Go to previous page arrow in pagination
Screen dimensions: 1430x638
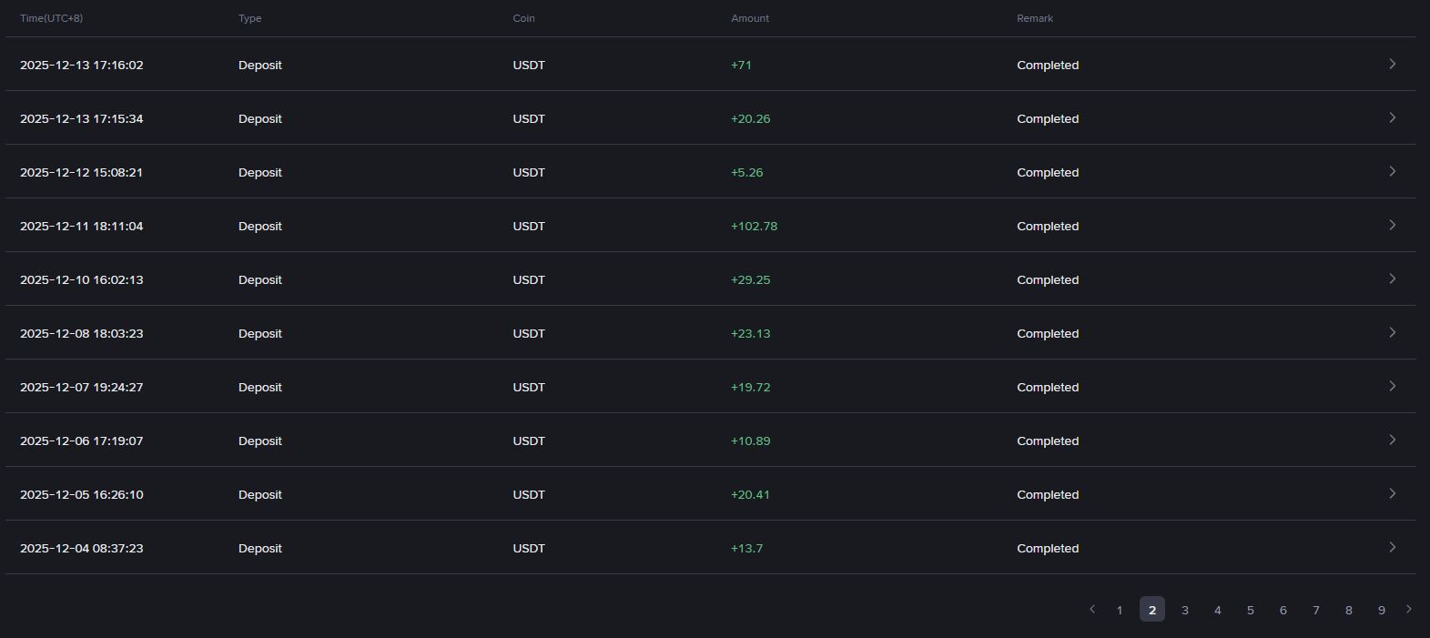pos(1092,609)
